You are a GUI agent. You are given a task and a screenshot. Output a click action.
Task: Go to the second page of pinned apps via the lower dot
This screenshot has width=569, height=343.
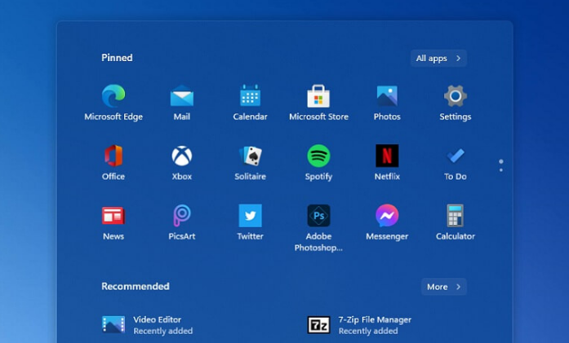(x=501, y=170)
